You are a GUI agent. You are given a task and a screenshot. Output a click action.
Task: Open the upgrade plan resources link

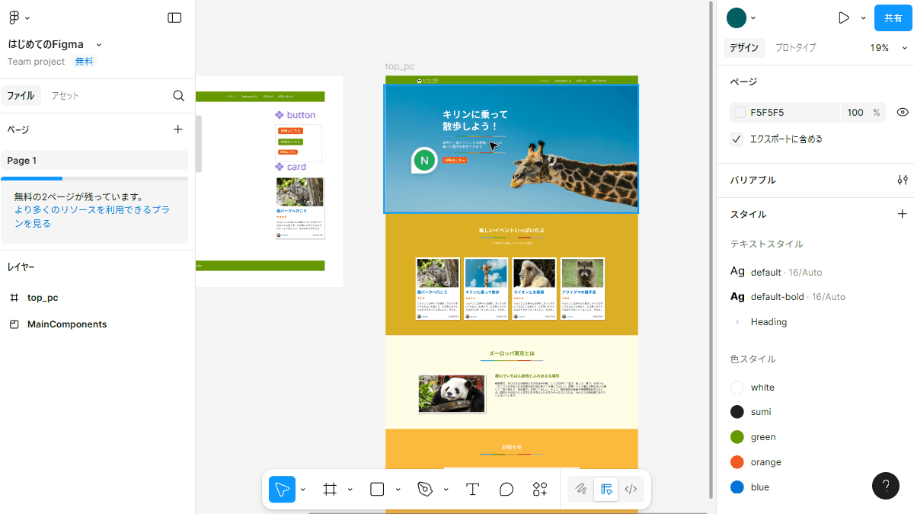click(91, 216)
